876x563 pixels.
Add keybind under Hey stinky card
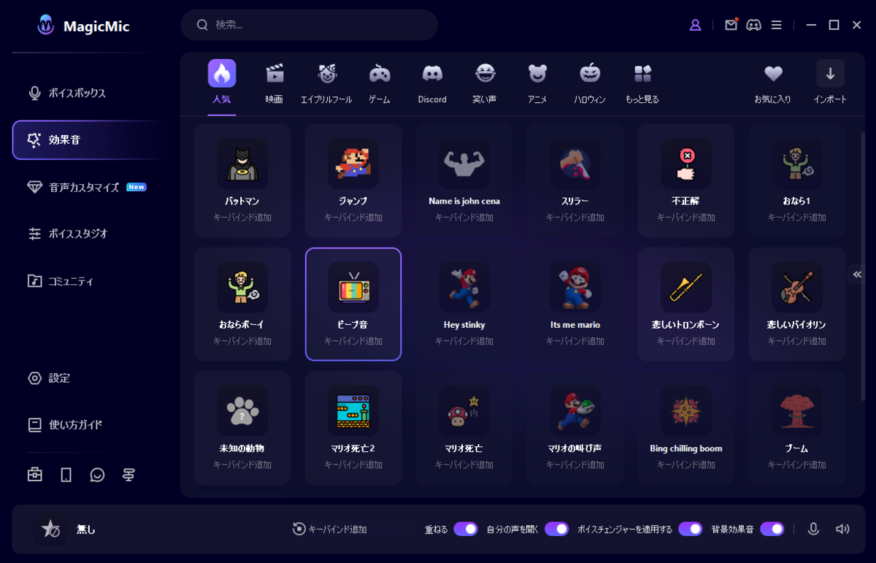click(x=464, y=341)
